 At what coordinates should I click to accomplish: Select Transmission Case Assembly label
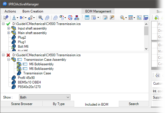coord(45,60)
